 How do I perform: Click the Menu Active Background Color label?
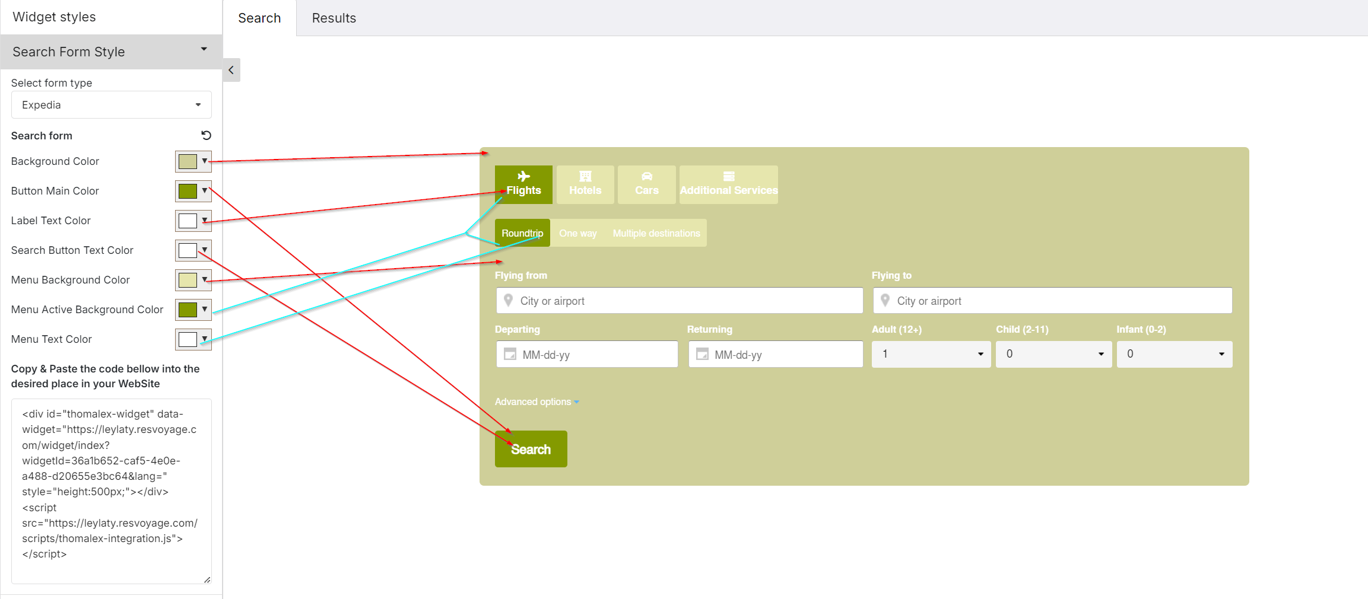87,310
